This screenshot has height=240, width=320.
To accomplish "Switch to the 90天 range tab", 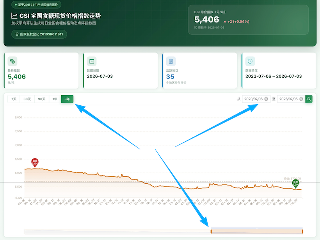I will pyautogui.click(x=42, y=99).
